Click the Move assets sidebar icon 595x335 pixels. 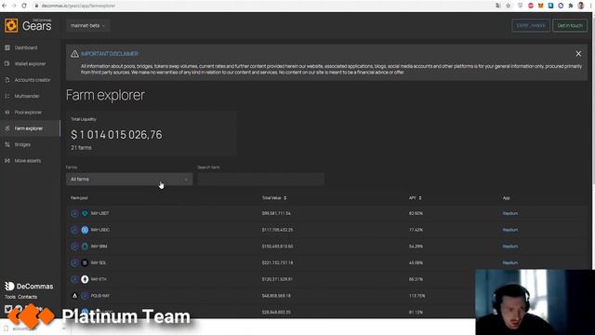pyautogui.click(x=7, y=161)
